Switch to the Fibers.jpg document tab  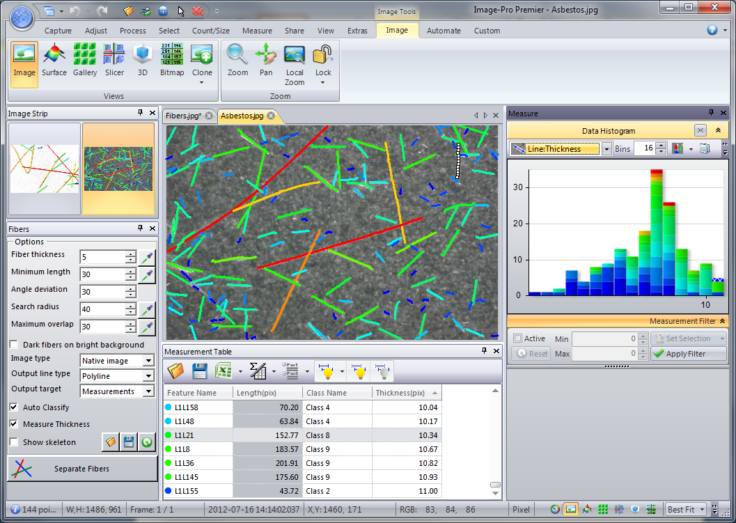pyautogui.click(x=183, y=116)
